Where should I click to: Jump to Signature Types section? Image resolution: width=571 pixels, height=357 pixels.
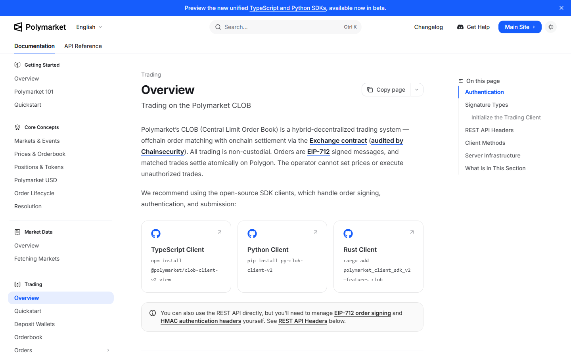[x=487, y=105]
